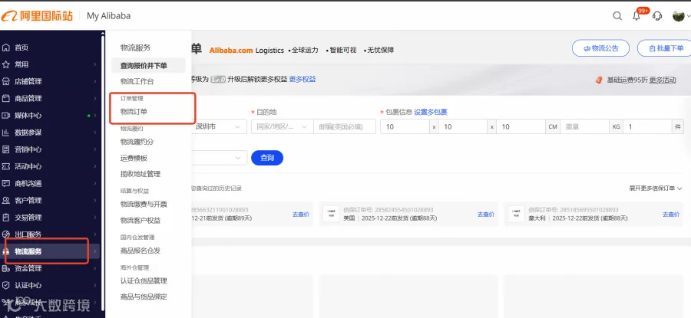Open the user profile avatar
This screenshot has width=691, height=318.
(678, 16)
